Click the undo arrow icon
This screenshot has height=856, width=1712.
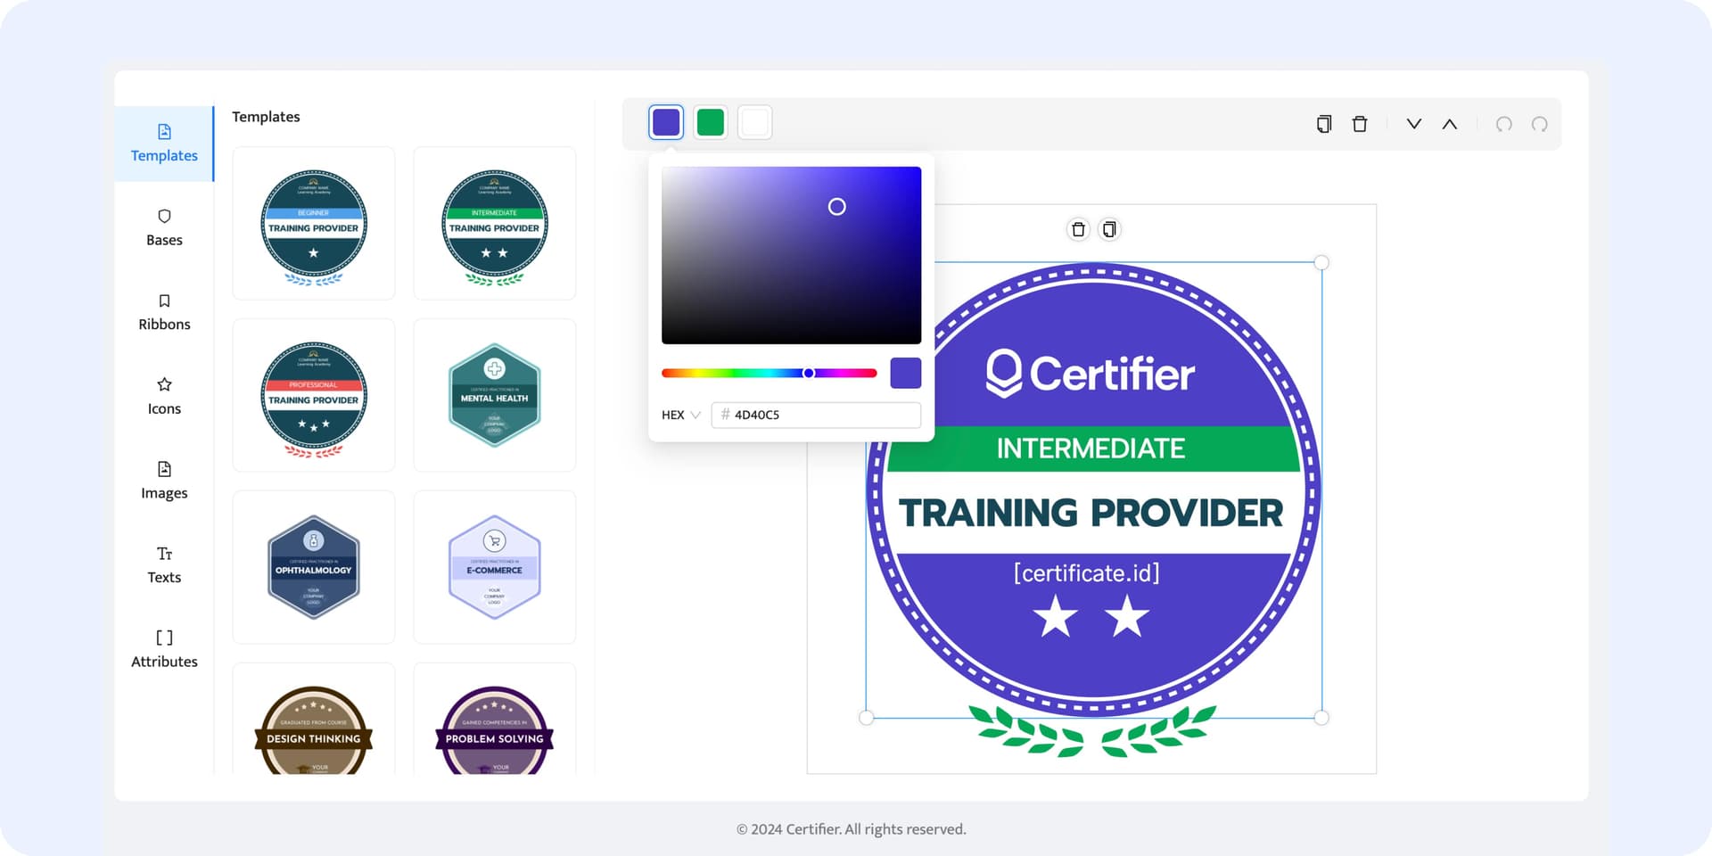(x=1503, y=124)
